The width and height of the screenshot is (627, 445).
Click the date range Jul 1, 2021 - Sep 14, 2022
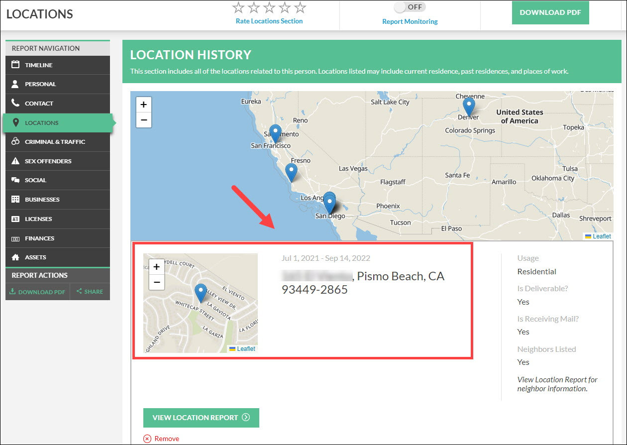[x=326, y=258]
